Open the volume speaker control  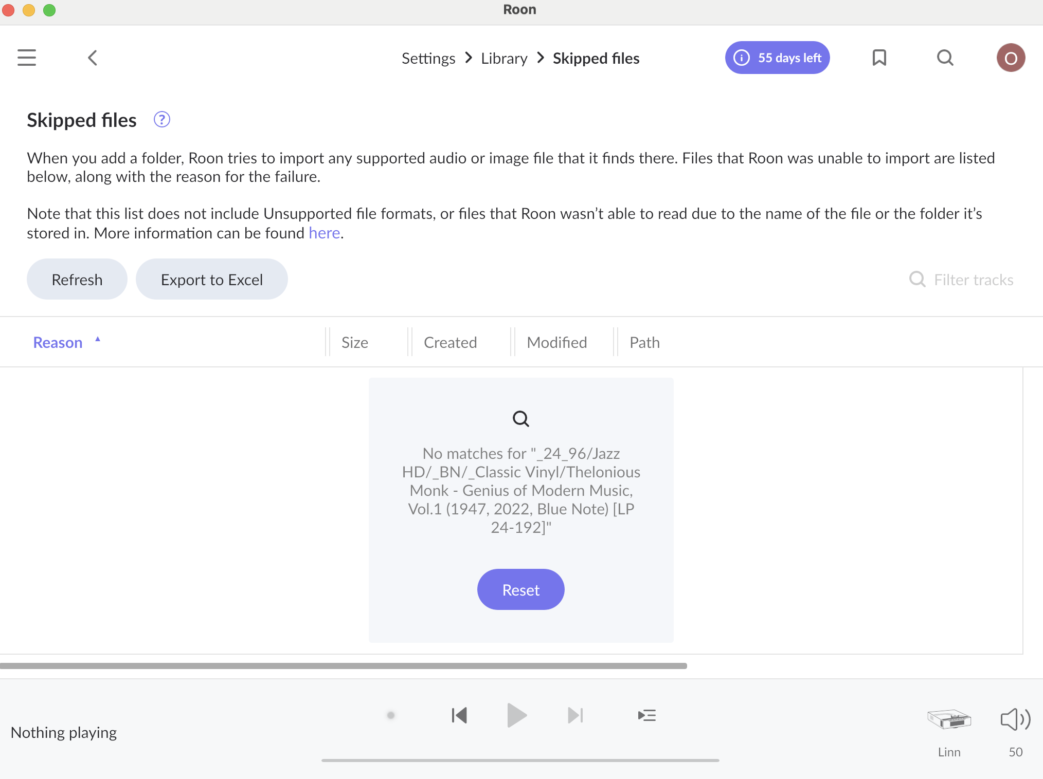point(1015,719)
